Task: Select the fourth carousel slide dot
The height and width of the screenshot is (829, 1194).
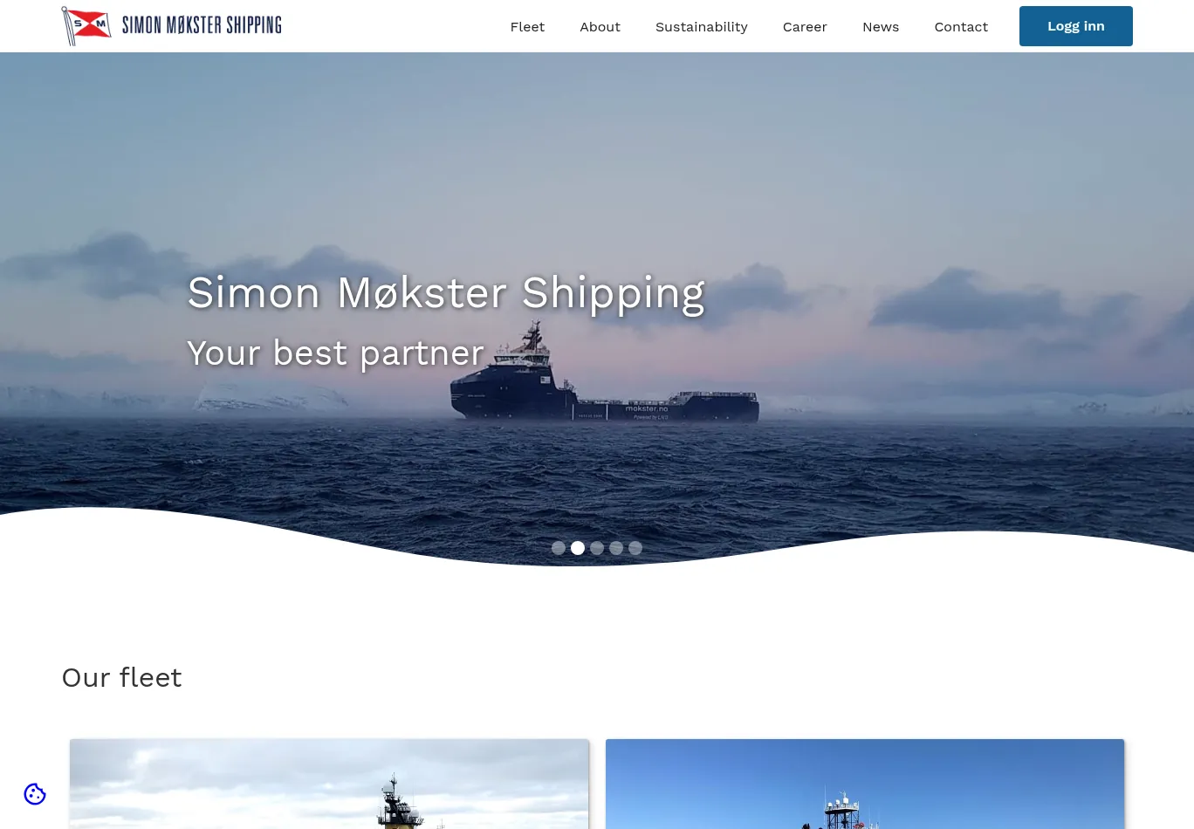Action: [x=616, y=548]
